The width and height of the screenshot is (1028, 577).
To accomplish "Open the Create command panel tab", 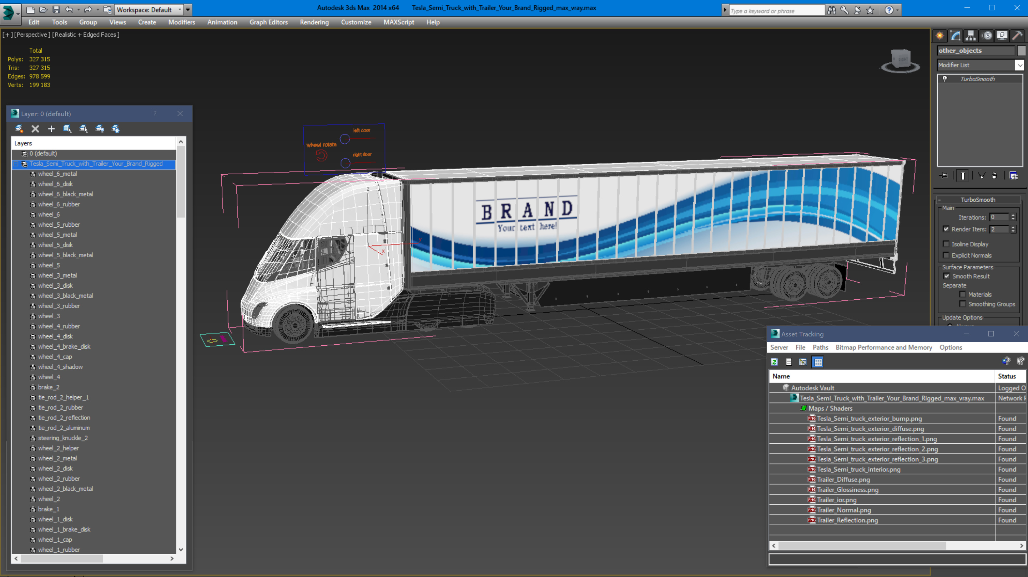I will pyautogui.click(x=940, y=36).
